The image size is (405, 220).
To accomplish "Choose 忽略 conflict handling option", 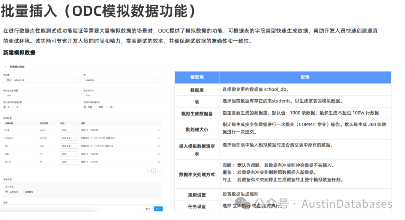I will 85,107.
